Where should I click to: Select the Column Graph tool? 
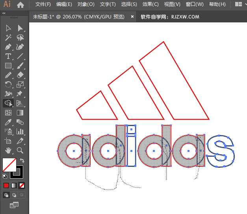pos(20,132)
